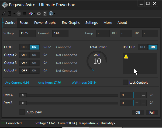Viewport: 162px width, 128px height.
Task: Set Output 4 to OFF
Action: pyautogui.click(x=25, y=71)
